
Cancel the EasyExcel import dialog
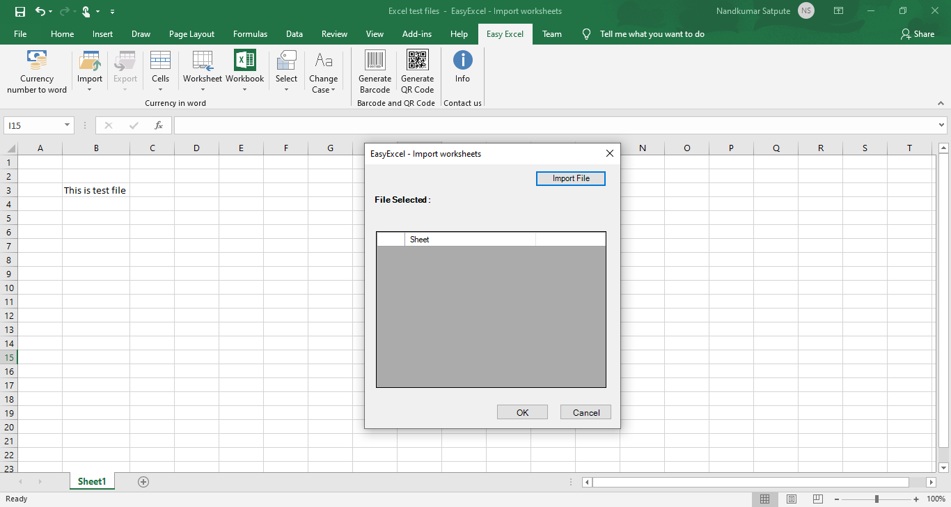click(585, 412)
